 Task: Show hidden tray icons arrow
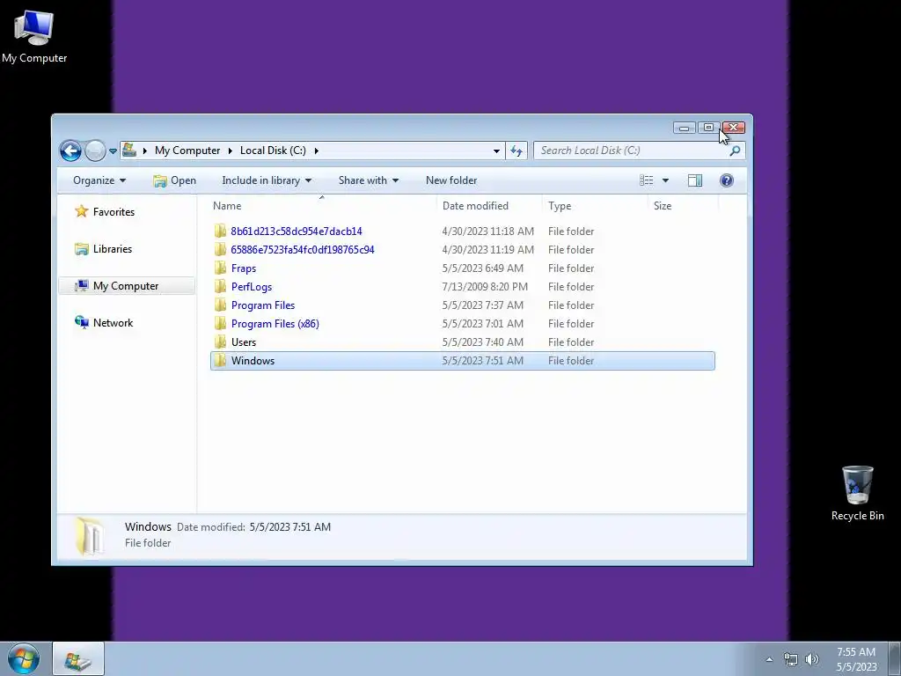click(769, 659)
